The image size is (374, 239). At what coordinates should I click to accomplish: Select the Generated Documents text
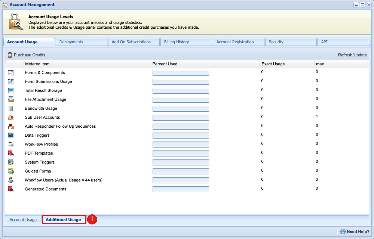point(46,189)
